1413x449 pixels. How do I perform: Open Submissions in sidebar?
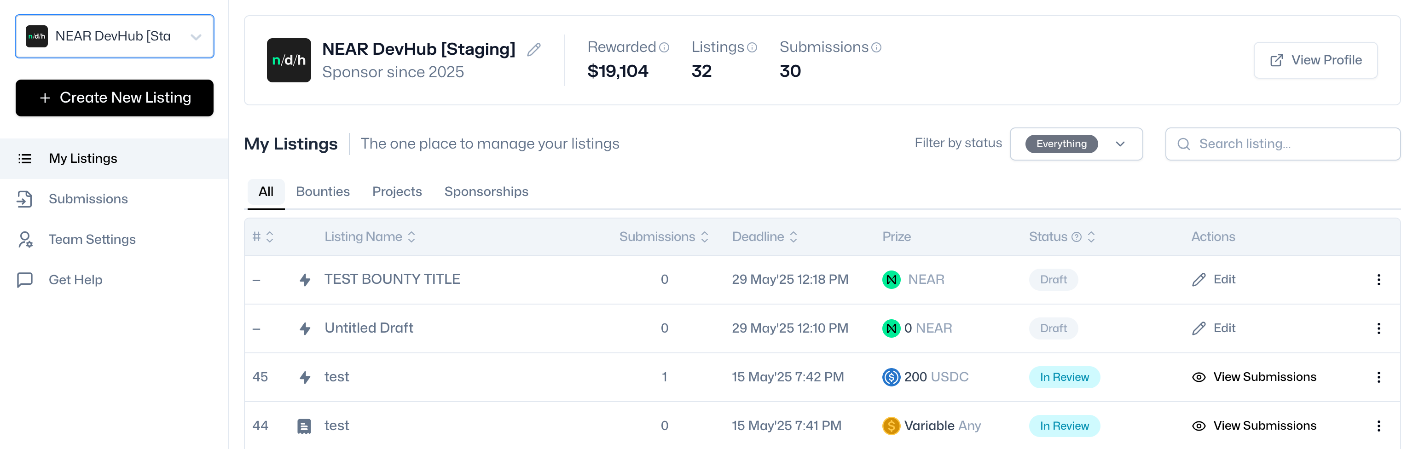coord(114,199)
